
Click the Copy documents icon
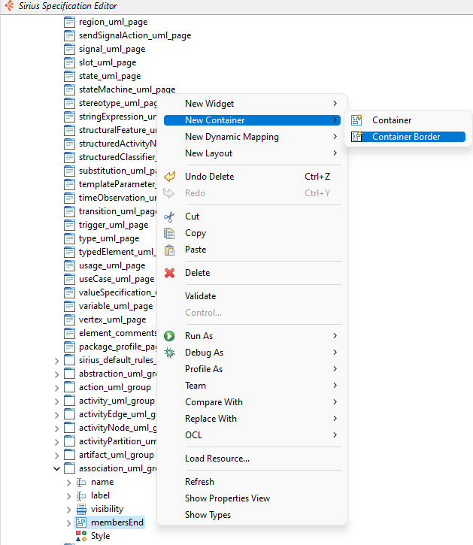[169, 233]
